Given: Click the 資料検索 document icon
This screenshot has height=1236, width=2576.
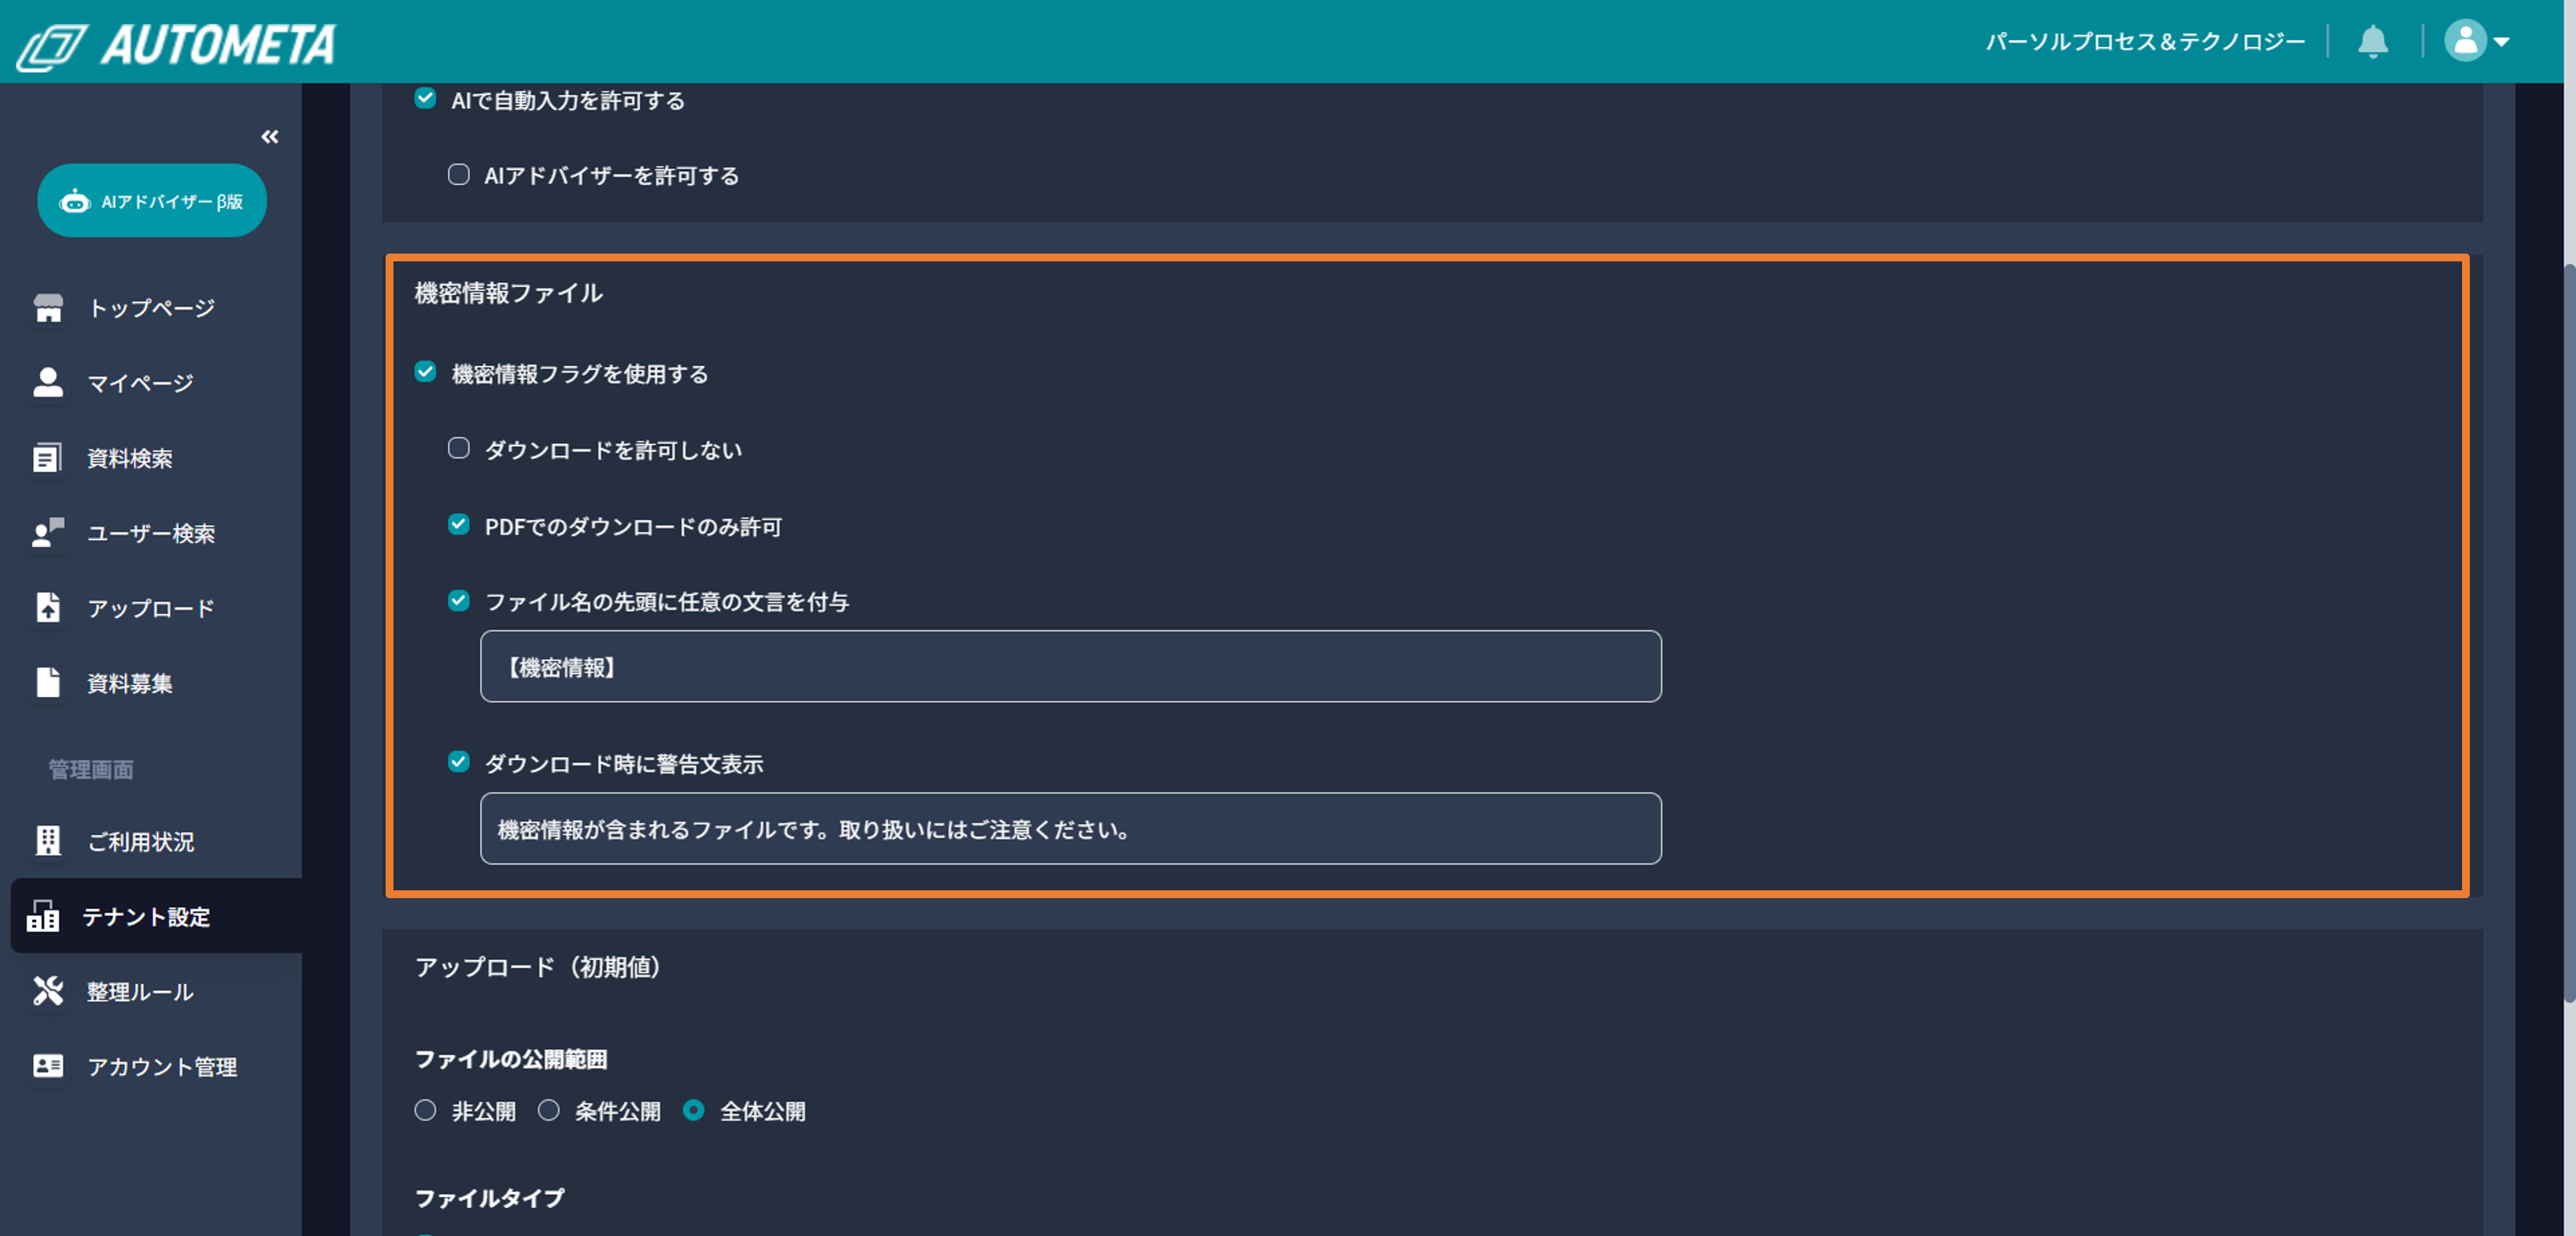Looking at the screenshot, I should (x=48, y=458).
